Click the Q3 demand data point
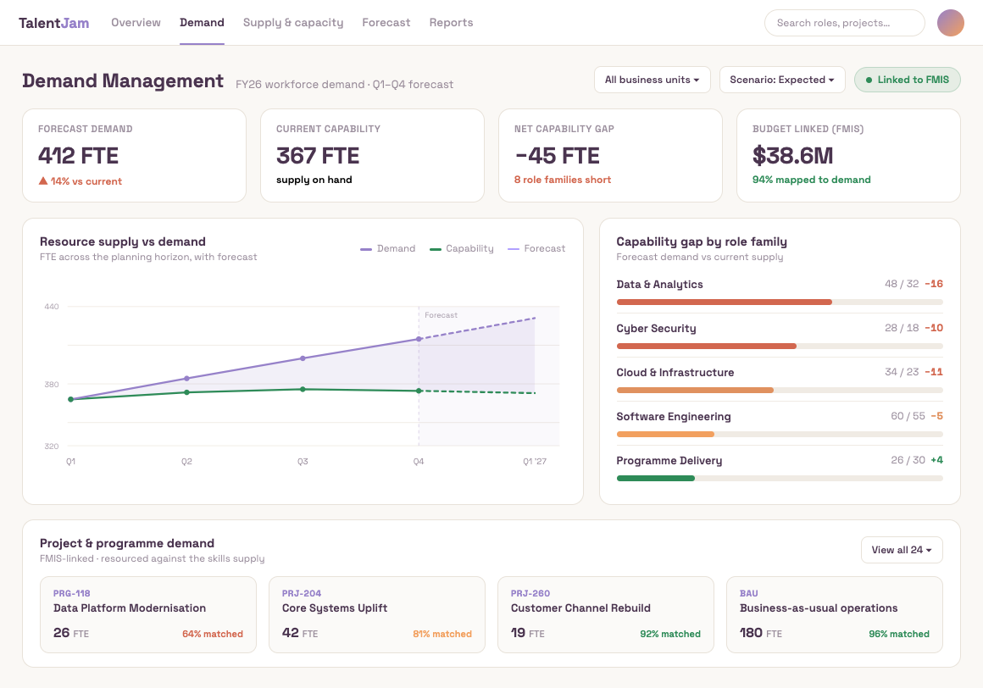The width and height of the screenshot is (983, 688). [303, 358]
